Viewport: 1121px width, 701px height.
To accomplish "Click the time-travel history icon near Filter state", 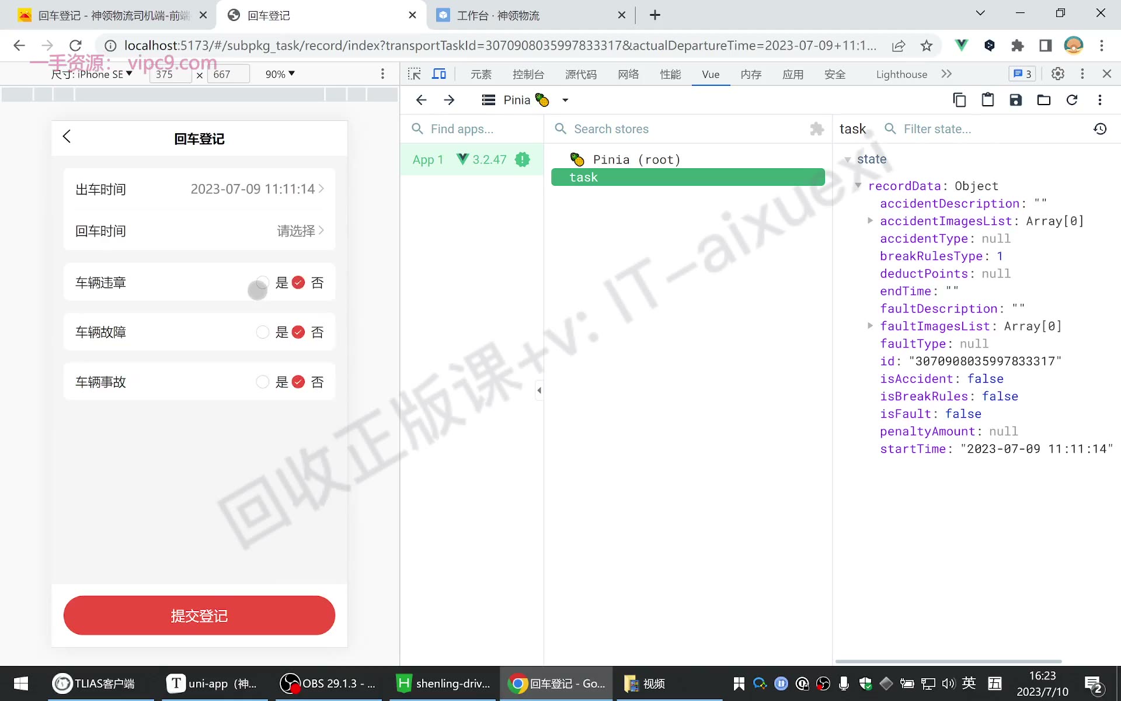I will pyautogui.click(x=1100, y=129).
